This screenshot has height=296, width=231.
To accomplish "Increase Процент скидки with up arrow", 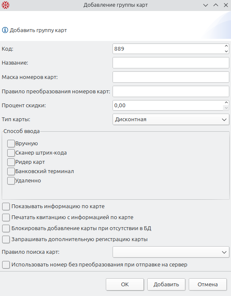I will [226, 103].
